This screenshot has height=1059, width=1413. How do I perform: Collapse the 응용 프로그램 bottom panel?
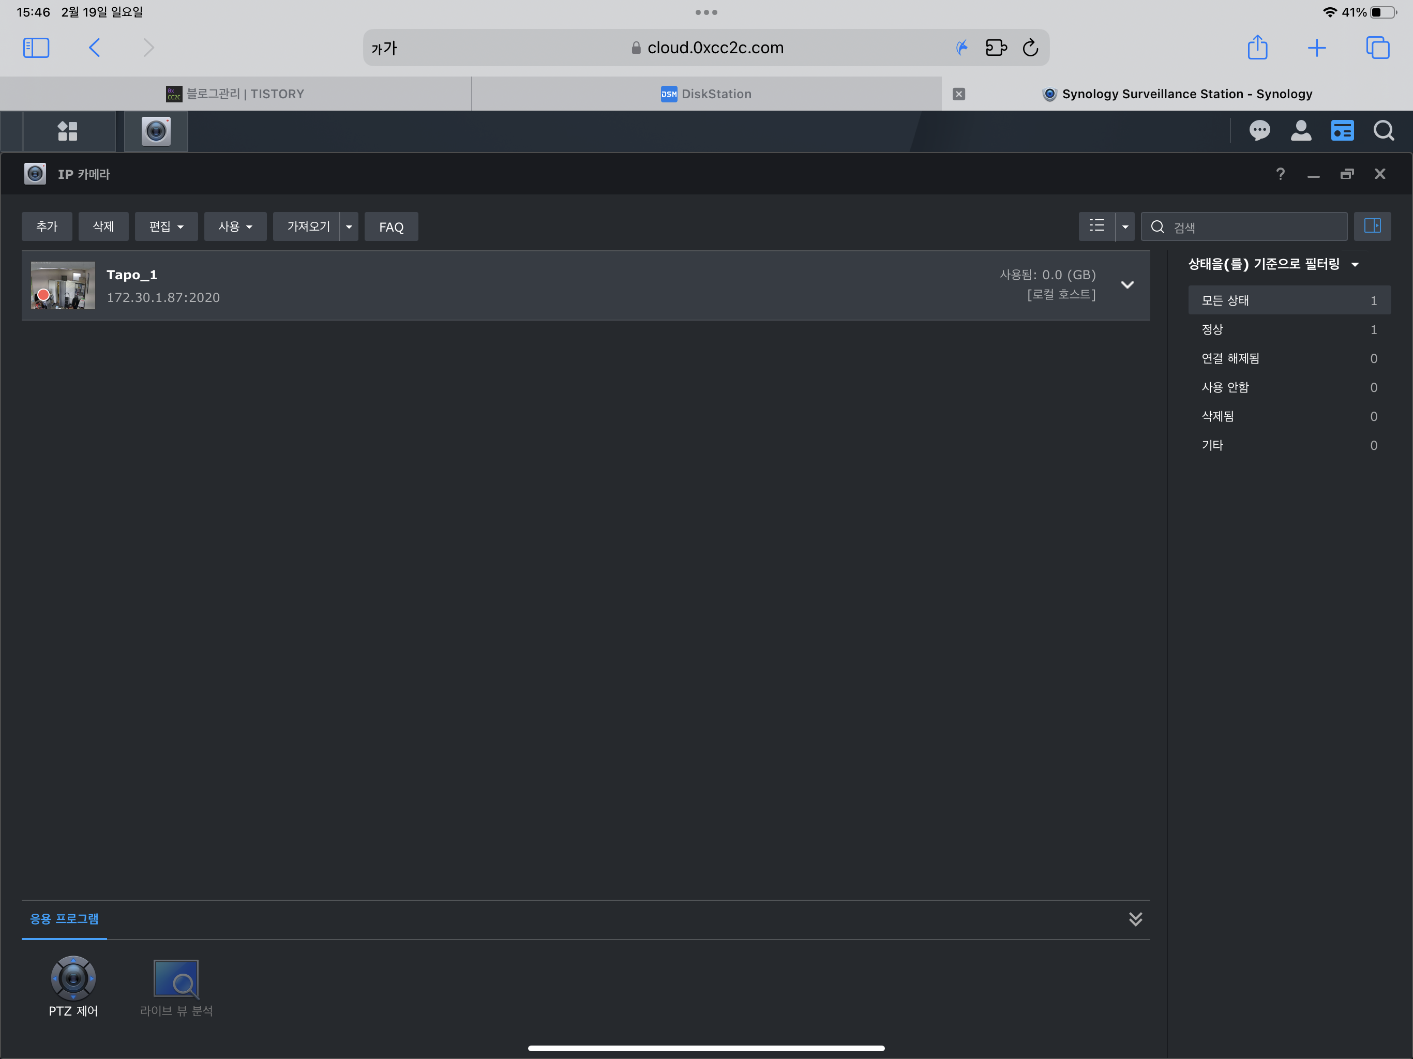point(1135,919)
